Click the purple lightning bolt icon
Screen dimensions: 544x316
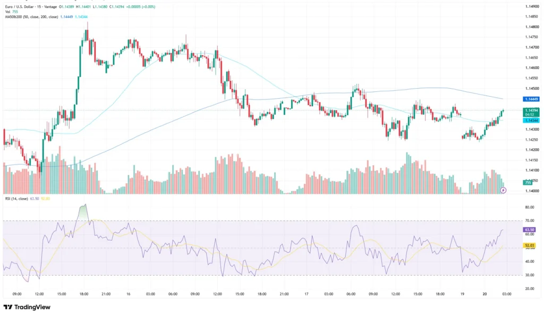[503, 190]
